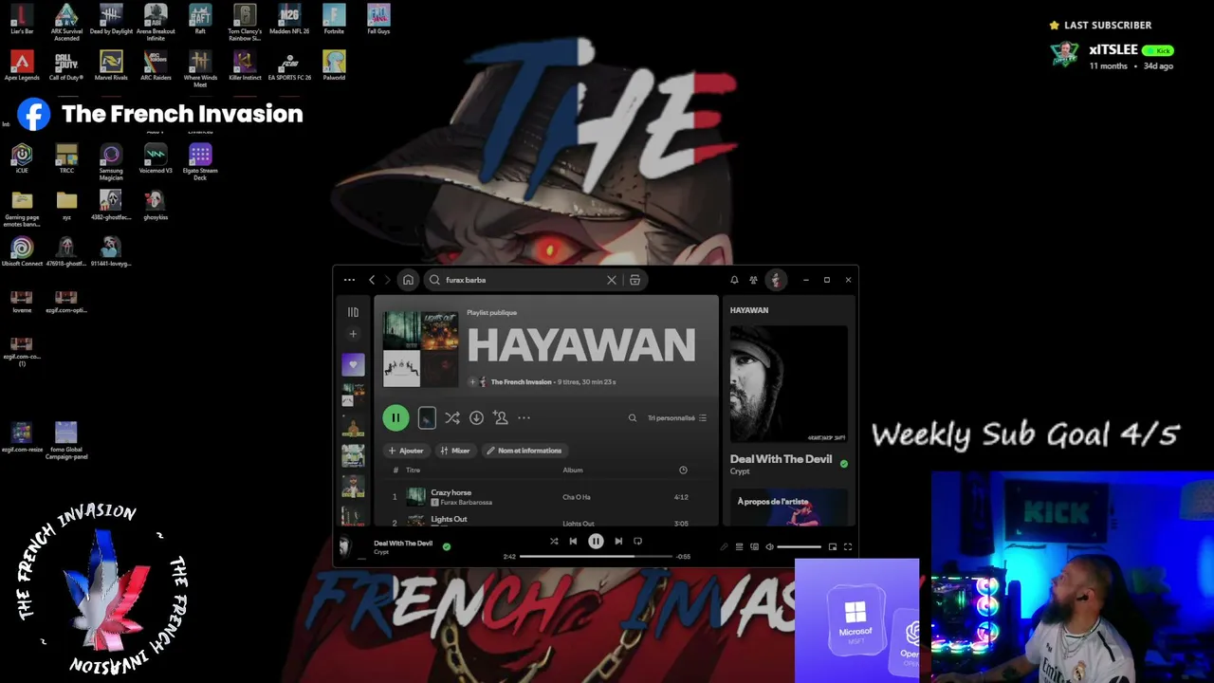Open the 'À propos de l'artiste' card
Viewport: 1214px width, 683px height.
(788, 507)
